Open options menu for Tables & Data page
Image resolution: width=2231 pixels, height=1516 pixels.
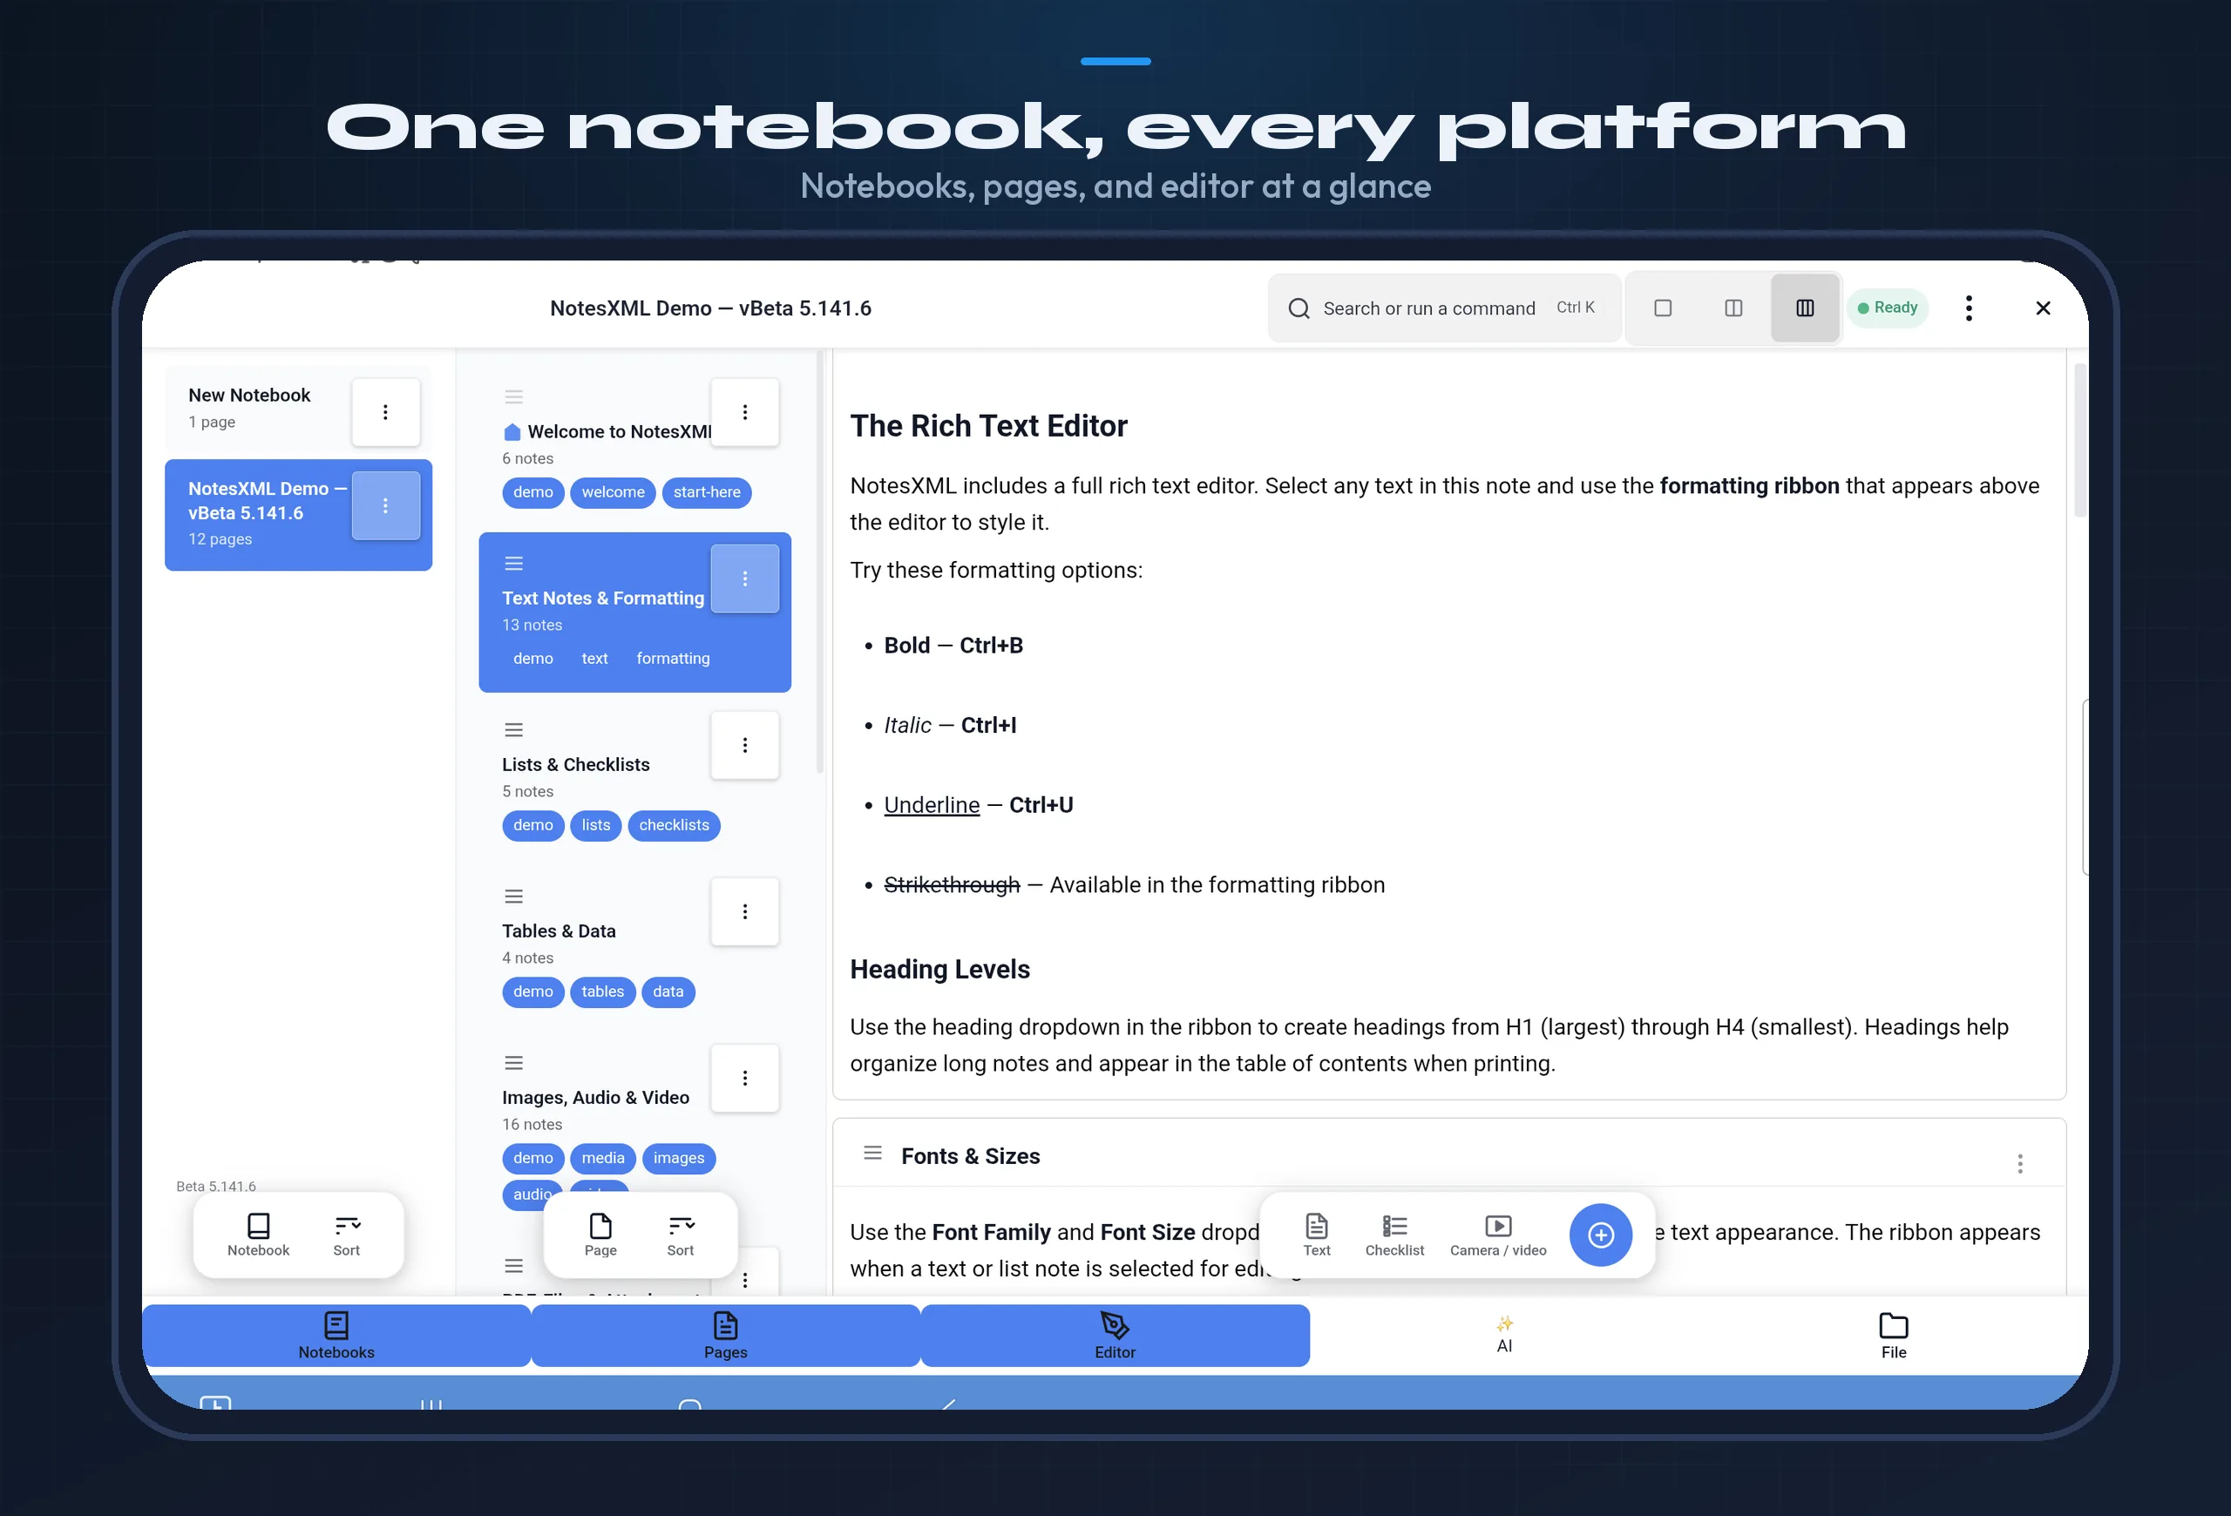[745, 911]
